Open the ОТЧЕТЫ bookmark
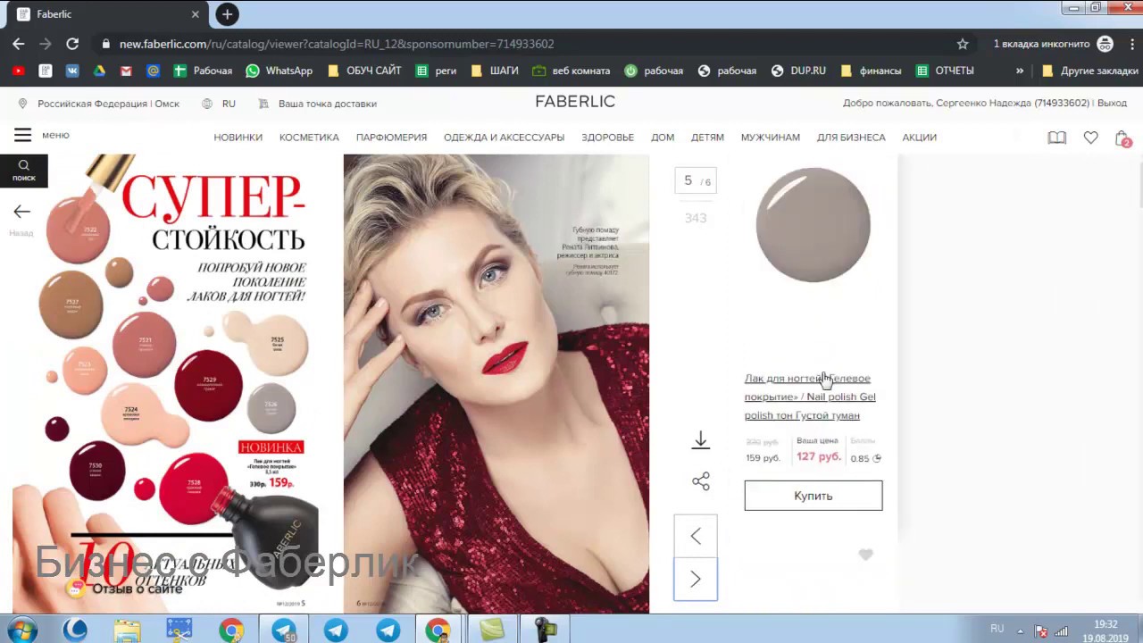 (945, 71)
